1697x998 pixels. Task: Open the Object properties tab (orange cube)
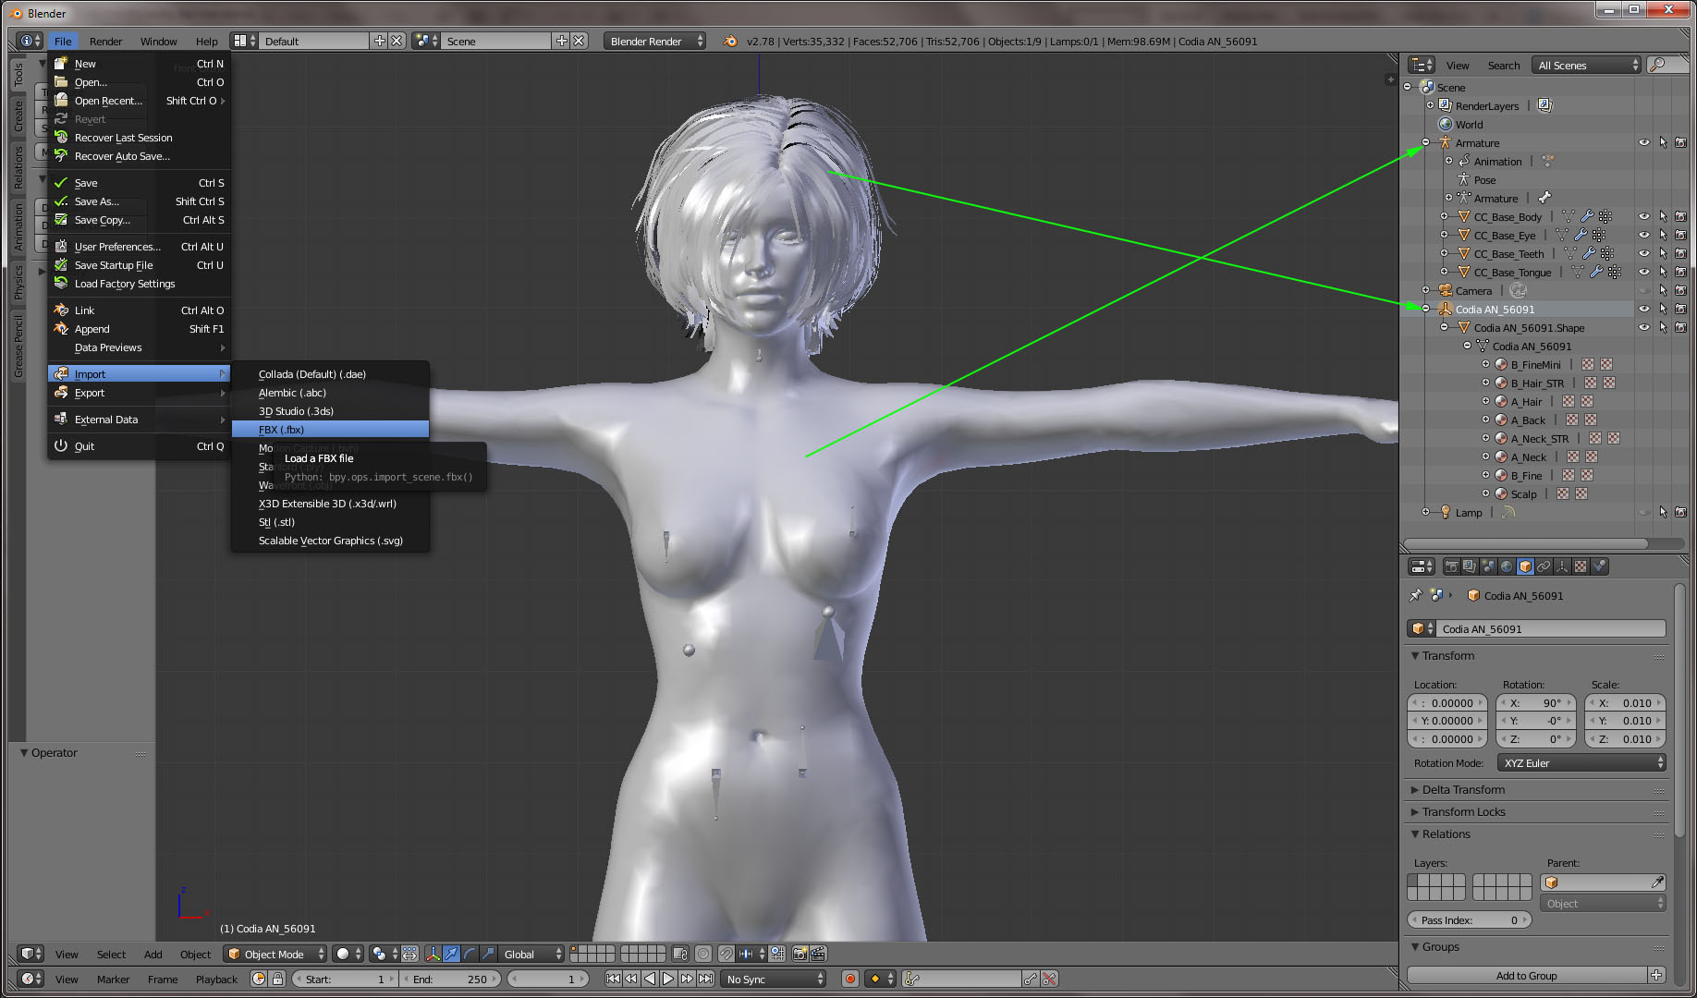pyautogui.click(x=1525, y=566)
